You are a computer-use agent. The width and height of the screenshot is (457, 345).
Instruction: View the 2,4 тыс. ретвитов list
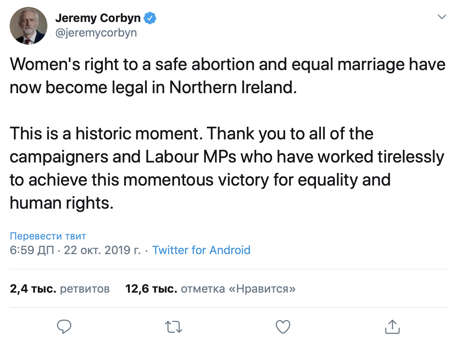[60, 288]
